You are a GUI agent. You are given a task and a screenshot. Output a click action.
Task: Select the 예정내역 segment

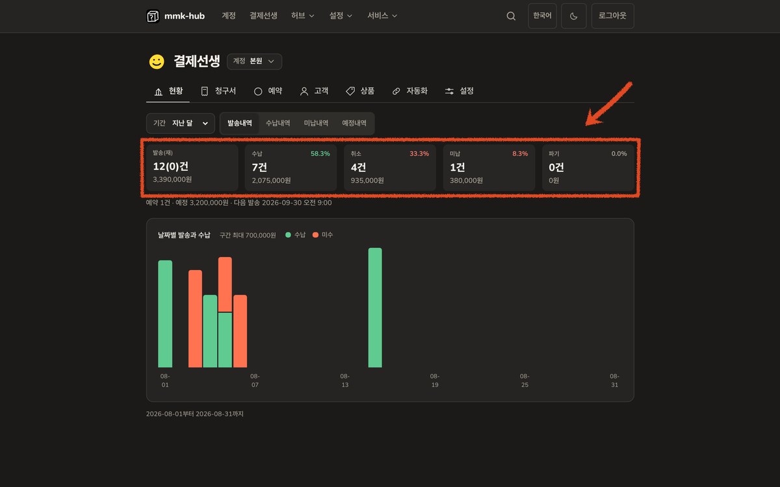pyautogui.click(x=354, y=123)
